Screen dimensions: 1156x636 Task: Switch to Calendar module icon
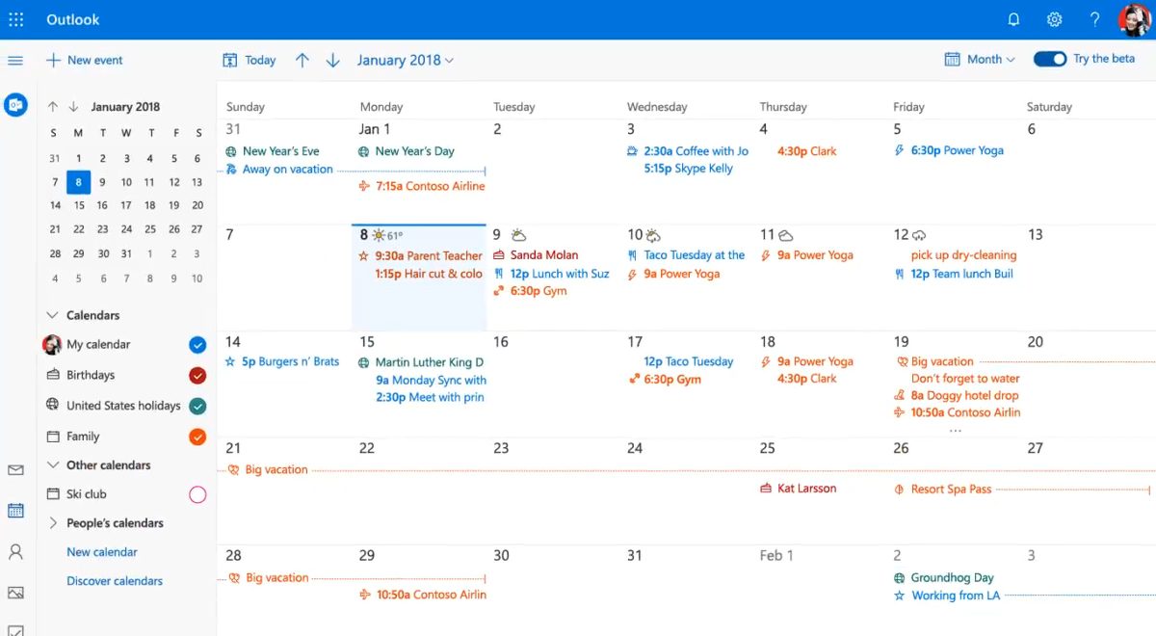tap(15, 511)
